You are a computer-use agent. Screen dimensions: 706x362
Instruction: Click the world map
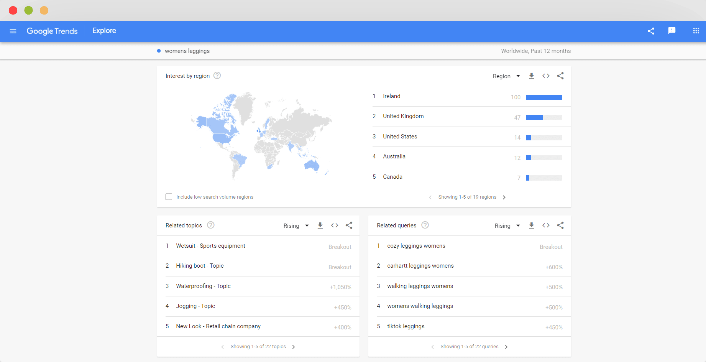click(x=262, y=136)
